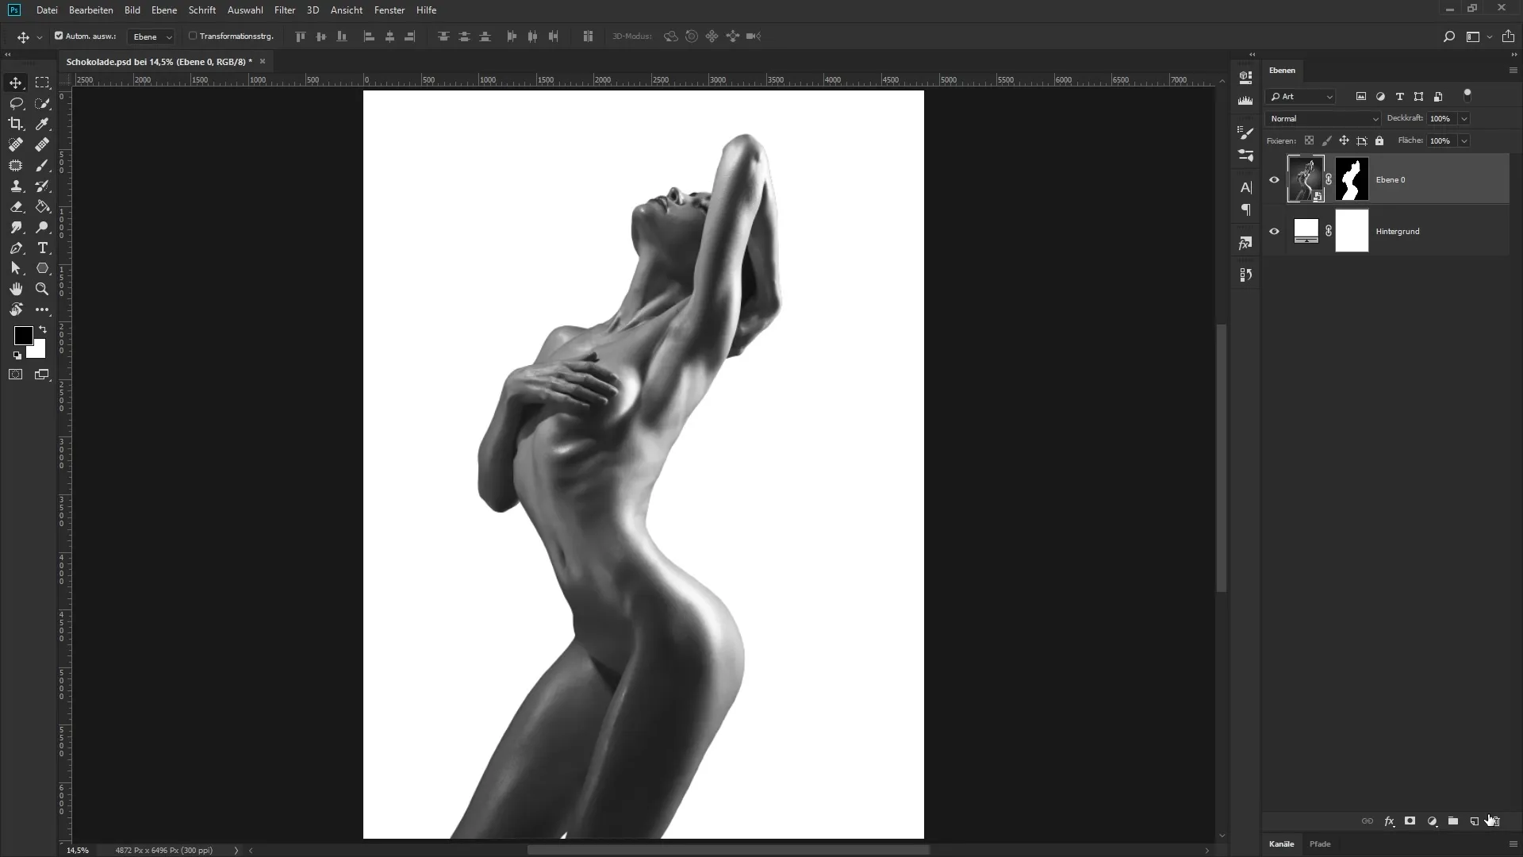The image size is (1523, 857).
Task: Add a layer mask icon
Action: pos(1410,821)
